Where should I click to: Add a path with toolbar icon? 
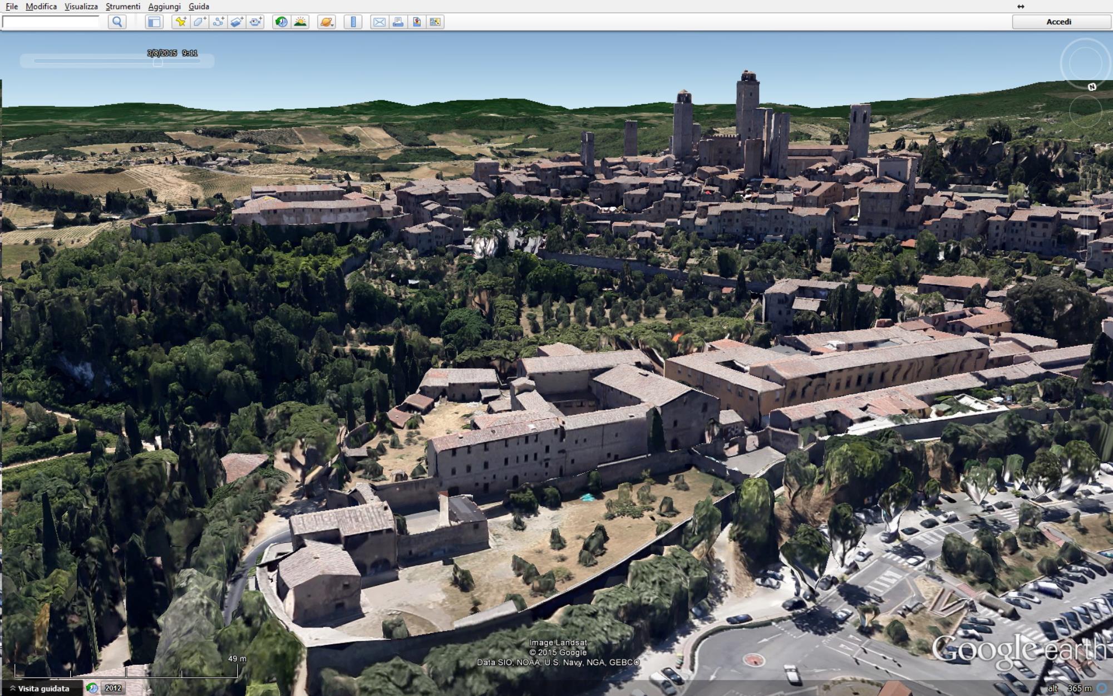pos(218,22)
